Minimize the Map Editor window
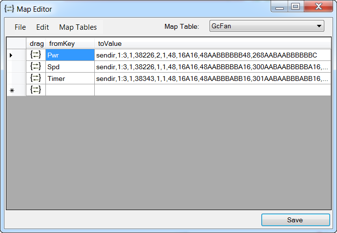 pyautogui.click(x=280, y=7)
